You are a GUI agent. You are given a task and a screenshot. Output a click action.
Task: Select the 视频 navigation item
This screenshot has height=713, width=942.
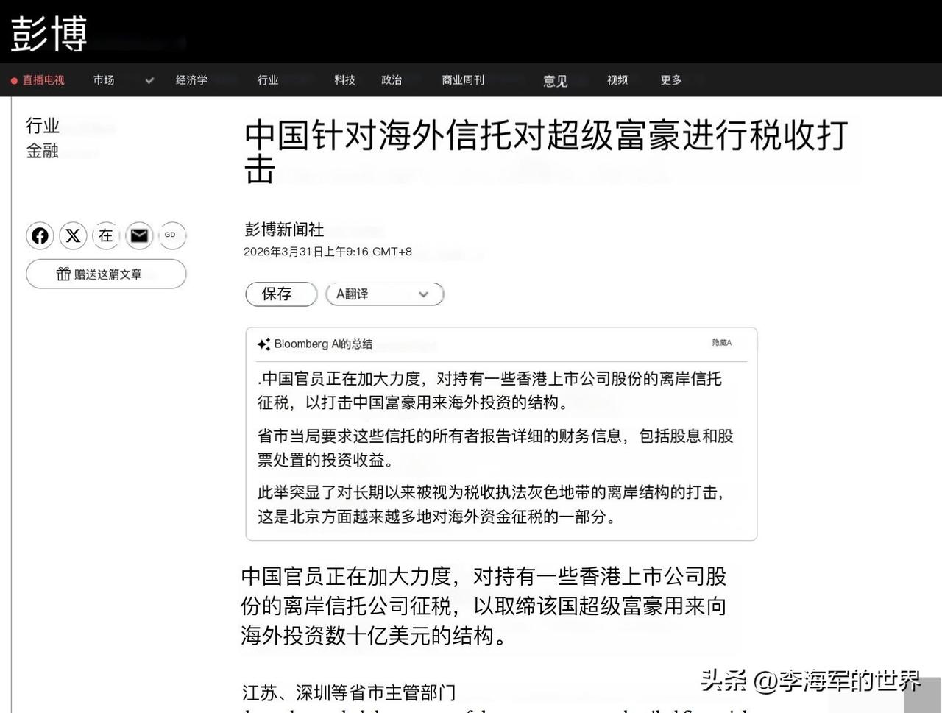coord(617,80)
